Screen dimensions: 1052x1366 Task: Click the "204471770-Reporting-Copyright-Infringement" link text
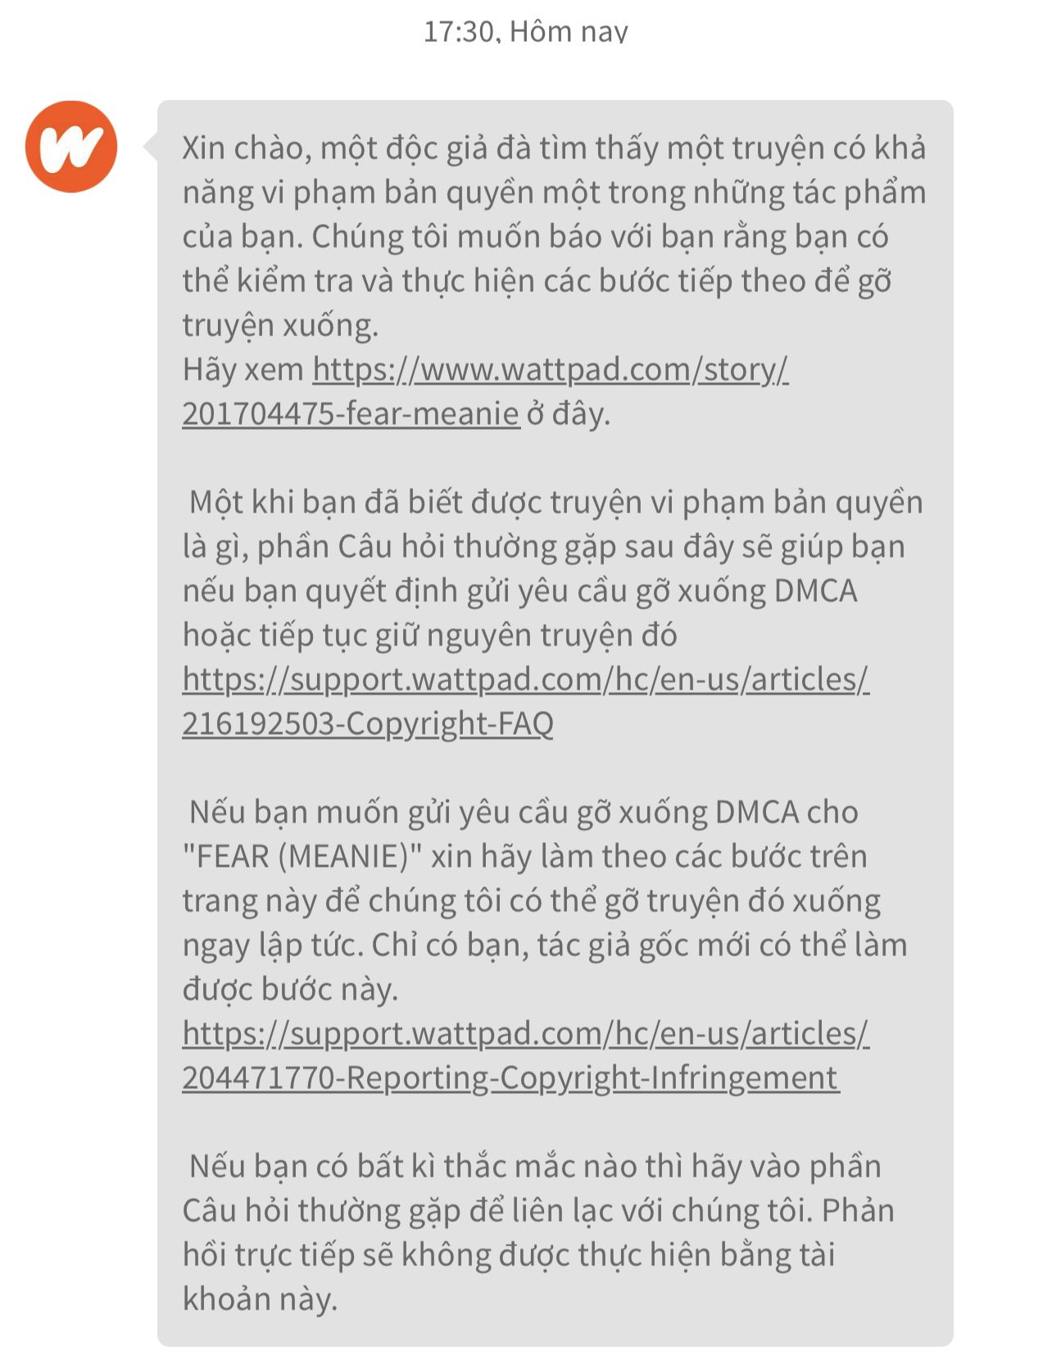click(x=510, y=1077)
